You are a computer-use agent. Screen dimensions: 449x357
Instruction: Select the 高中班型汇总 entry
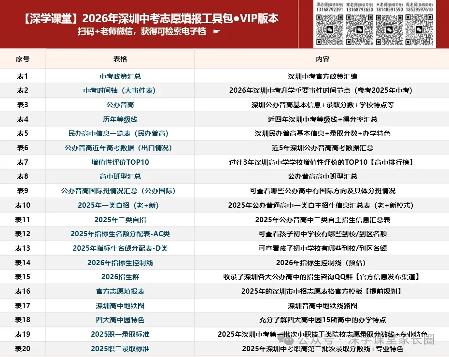tap(120, 176)
